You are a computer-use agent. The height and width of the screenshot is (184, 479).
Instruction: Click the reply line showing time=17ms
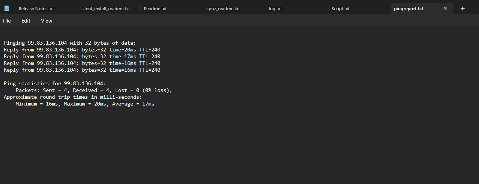(82, 56)
